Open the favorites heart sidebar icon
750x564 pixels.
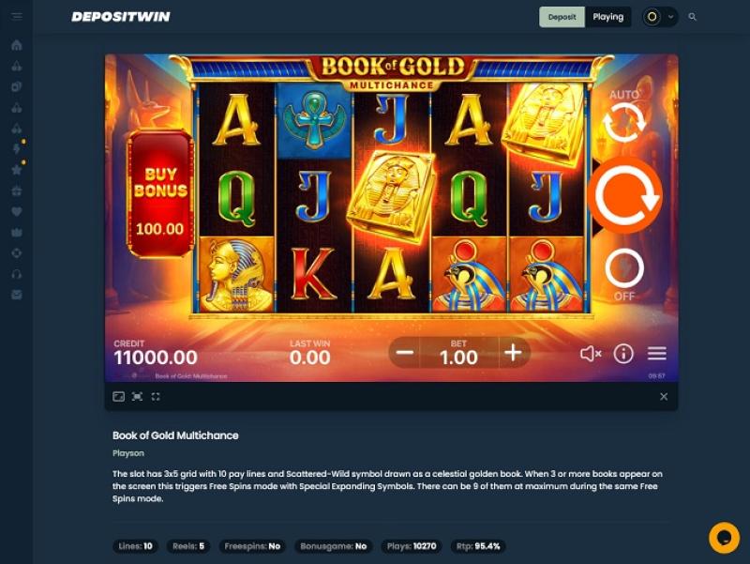click(x=17, y=212)
